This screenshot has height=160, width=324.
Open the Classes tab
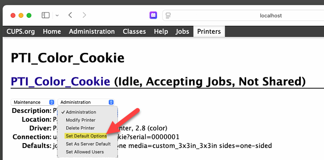point(134,32)
